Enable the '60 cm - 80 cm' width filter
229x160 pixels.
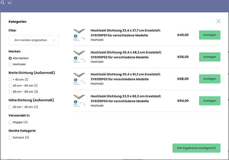(10, 91)
